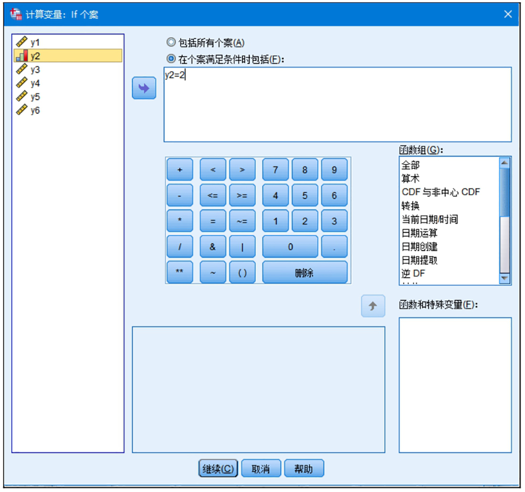This screenshot has height=492, width=525.
Task: Click the divide slash keypad button
Action: [180, 246]
